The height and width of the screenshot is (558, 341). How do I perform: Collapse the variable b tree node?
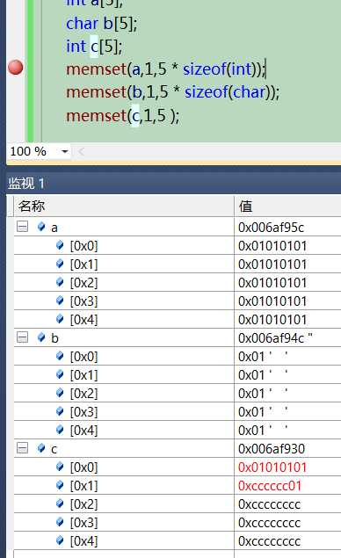[x=22, y=337]
